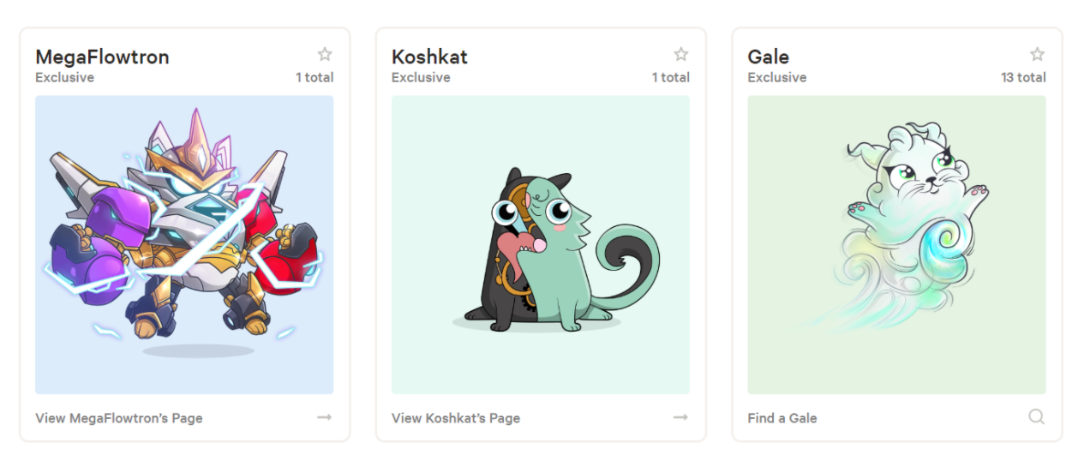Screen dimensions: 1078x461
Task: Favorite MegaFlowtron with the star icon
Action: coord(325,55)
